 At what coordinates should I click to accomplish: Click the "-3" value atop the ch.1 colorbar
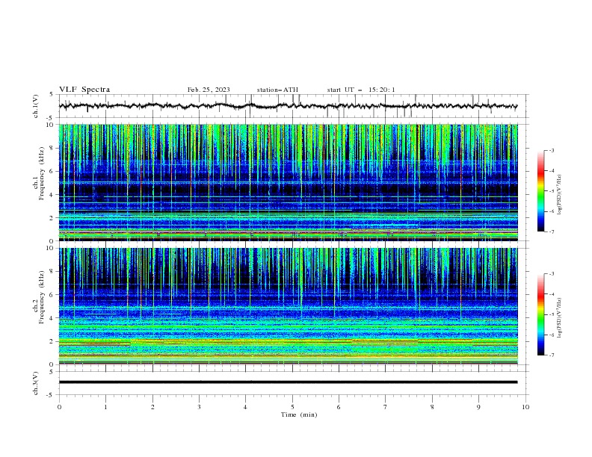pyautogui.click(x=551, y=150)
